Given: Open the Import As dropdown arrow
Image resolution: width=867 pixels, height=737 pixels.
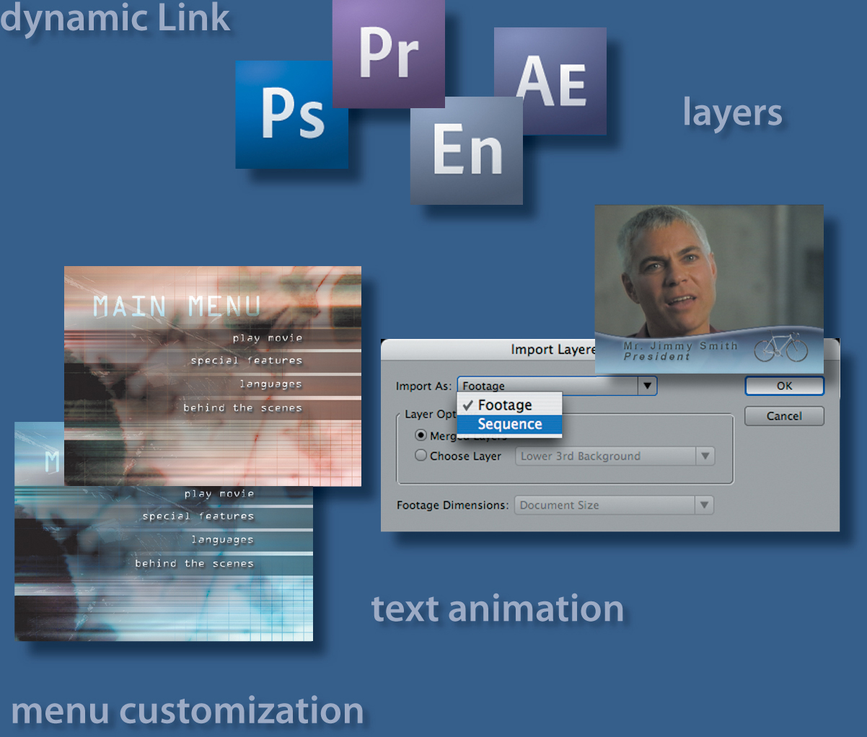Looking at the screenshot, I should [647, 386].
